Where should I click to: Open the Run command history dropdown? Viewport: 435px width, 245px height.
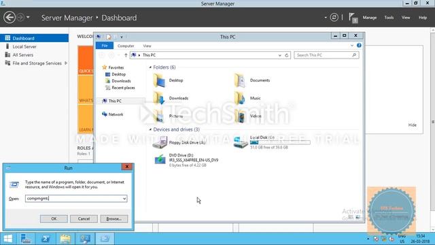[124, 198]
